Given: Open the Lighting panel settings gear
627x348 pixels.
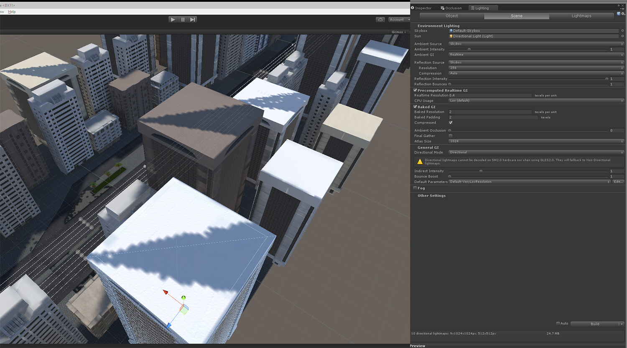Looking at the screenshot, I should (x=623, y=14).
